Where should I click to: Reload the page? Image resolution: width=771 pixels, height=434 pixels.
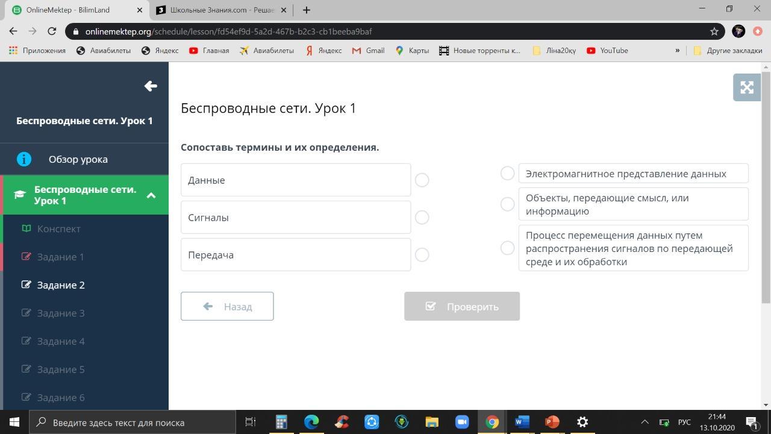point(52,31)
